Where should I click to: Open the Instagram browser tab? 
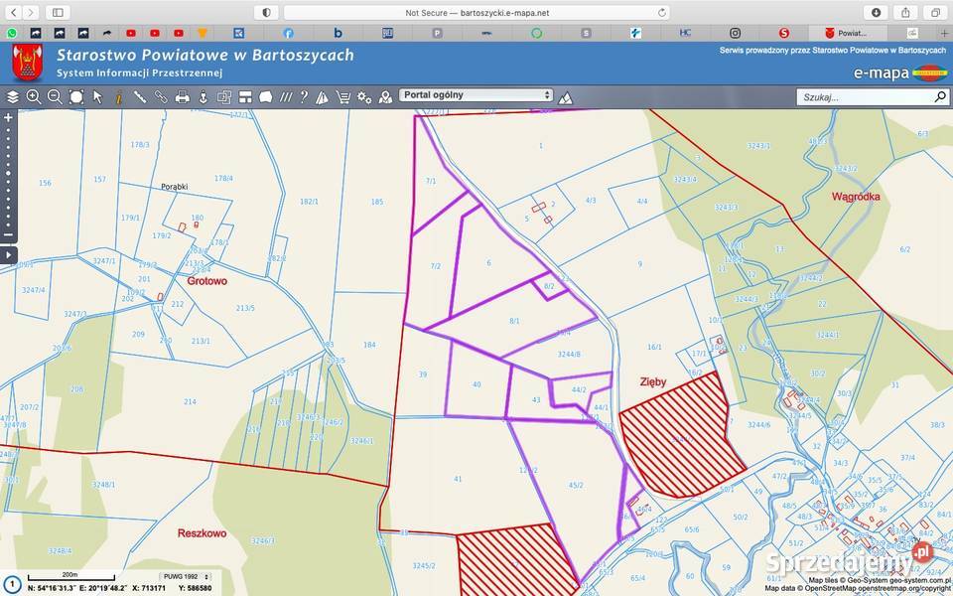pyautogui.click(x=735, y=33)
